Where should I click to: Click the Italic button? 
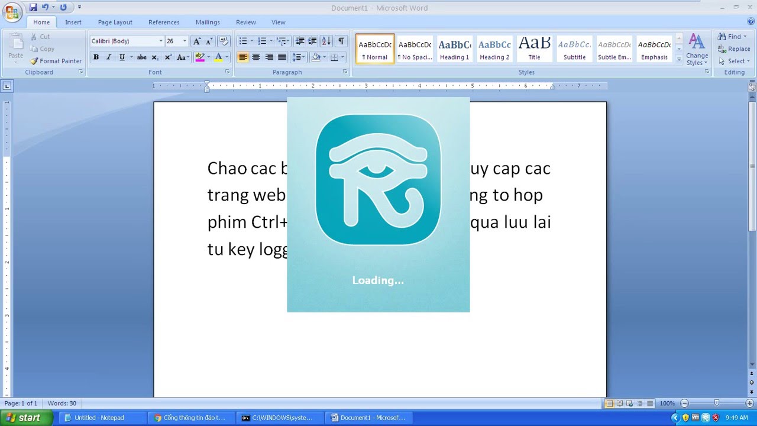(x=108, y=57)
